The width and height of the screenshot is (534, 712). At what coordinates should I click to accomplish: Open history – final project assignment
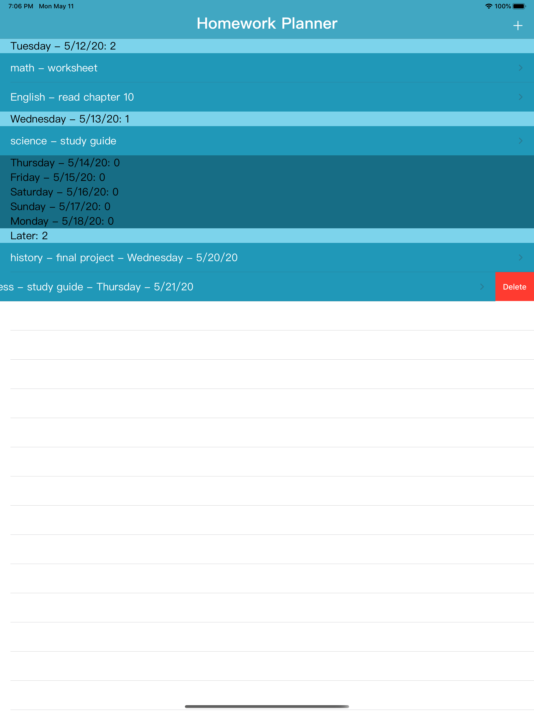click(267, 257)
